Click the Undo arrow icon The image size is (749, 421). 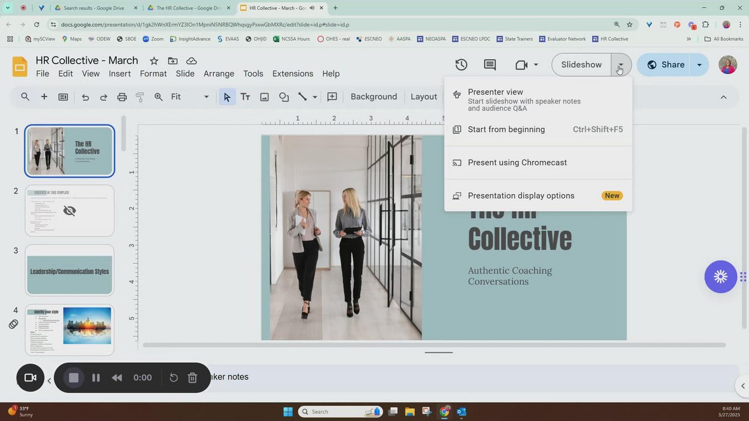click(x=85, y=97)
